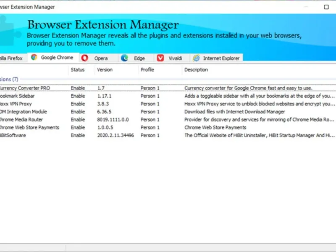The height and width of the screenshot is (252, 336).
Task: Sort by the Profile column header
Action: point(147,70)
